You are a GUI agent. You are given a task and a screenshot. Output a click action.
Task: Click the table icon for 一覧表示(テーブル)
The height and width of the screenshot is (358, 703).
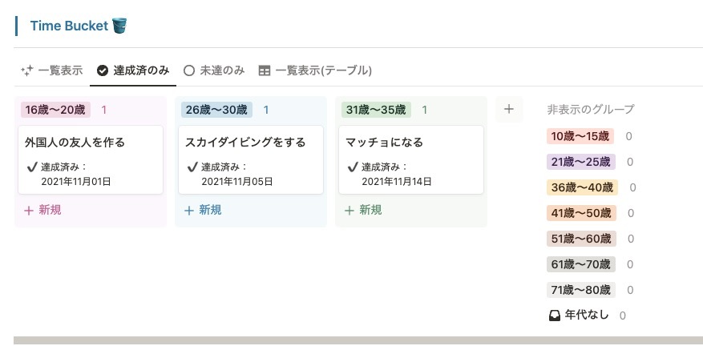pos(264,70)
